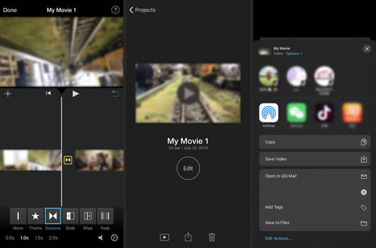
Task: Tap Open in QQ Mail
Action: coord(315,176)
